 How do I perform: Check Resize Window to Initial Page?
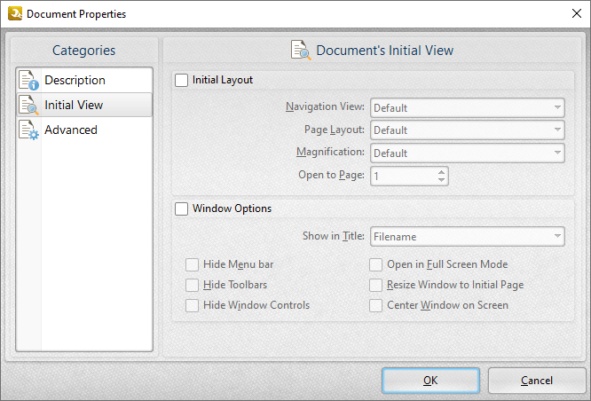(x=375, y=285)
